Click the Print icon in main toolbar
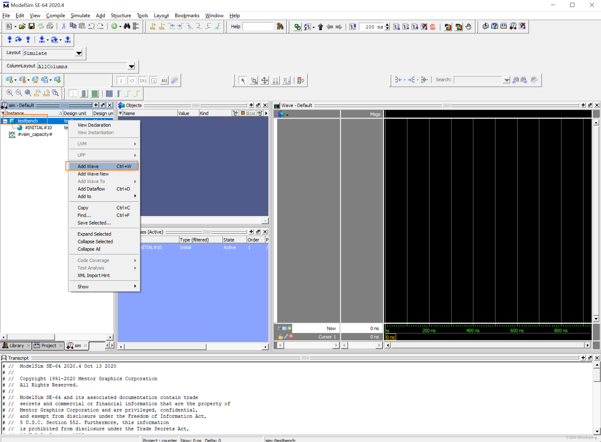The height and width of the screenshot is (442, 601). (x=50, y=26)
